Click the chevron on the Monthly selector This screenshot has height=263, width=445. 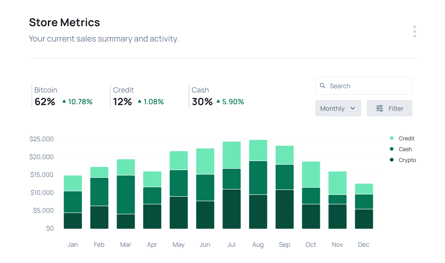coord(352,108)
